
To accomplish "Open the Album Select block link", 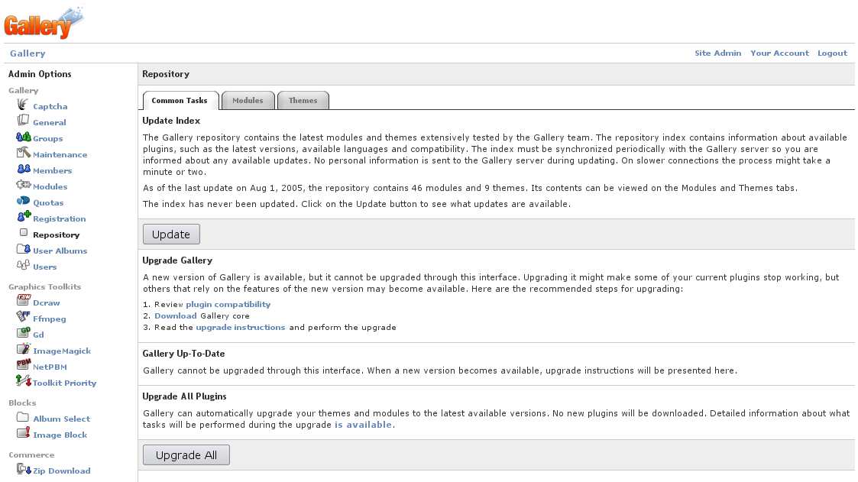I will 61,419.
